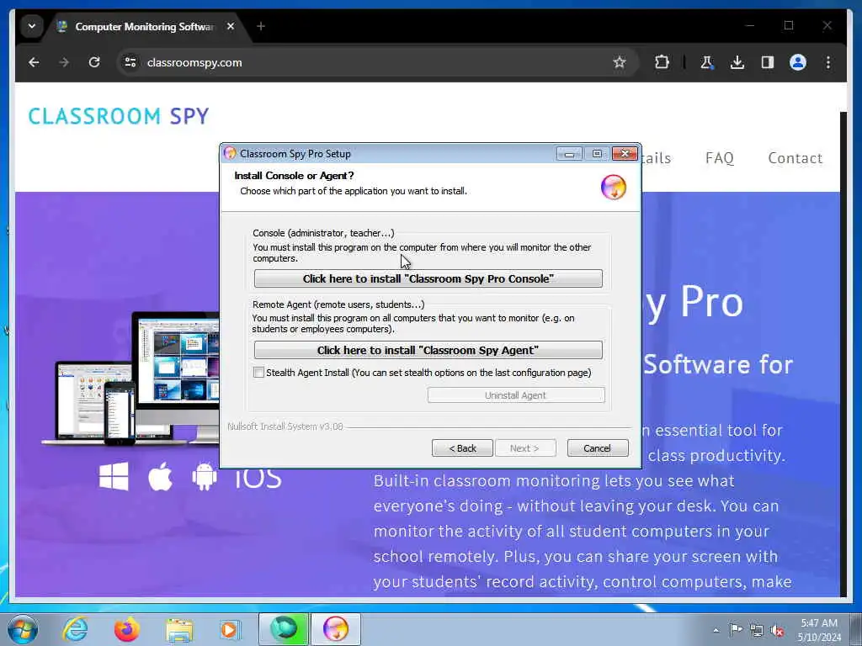Cancel the Classroom Spy Pro Setup
The image size is (862, 646).
coord(598,448)
